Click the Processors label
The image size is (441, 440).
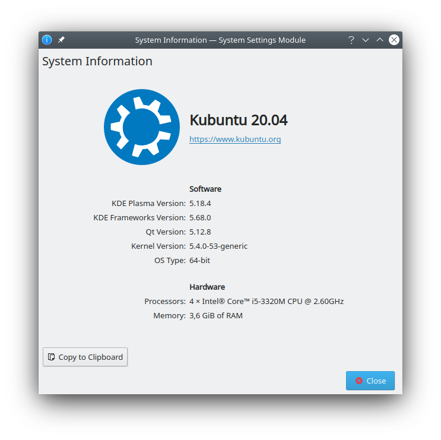click(x=165, y=301)
